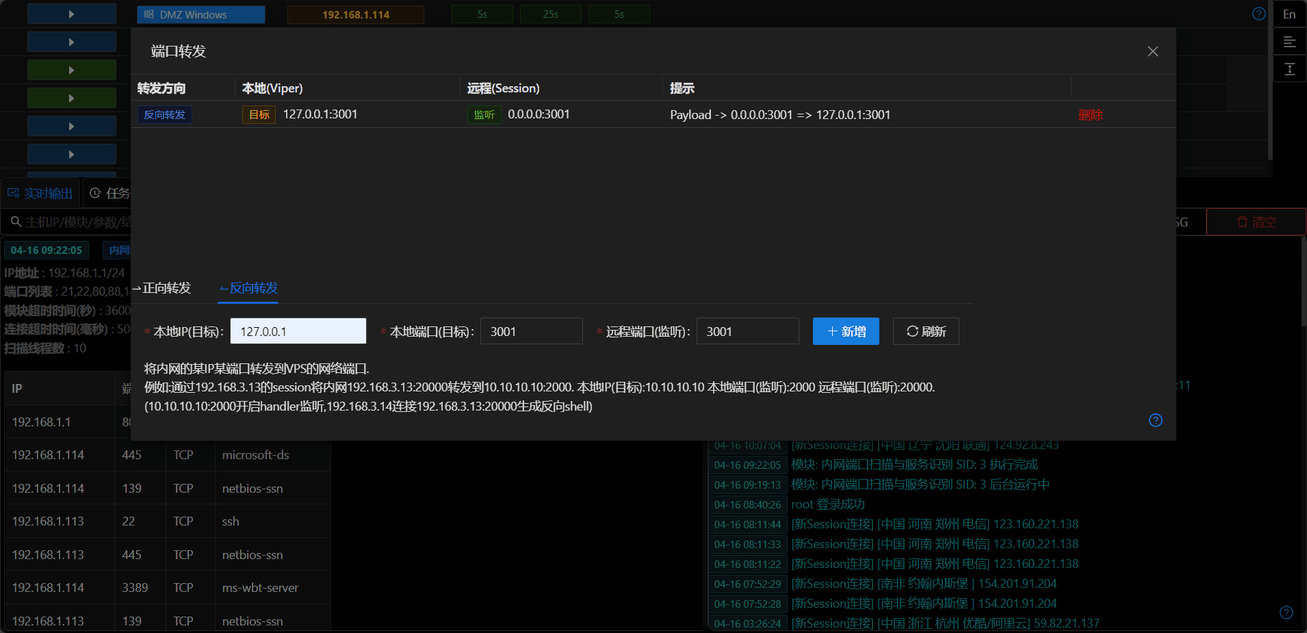
Task: Open the 实时输出 tab in background
Action: [40, 194]
